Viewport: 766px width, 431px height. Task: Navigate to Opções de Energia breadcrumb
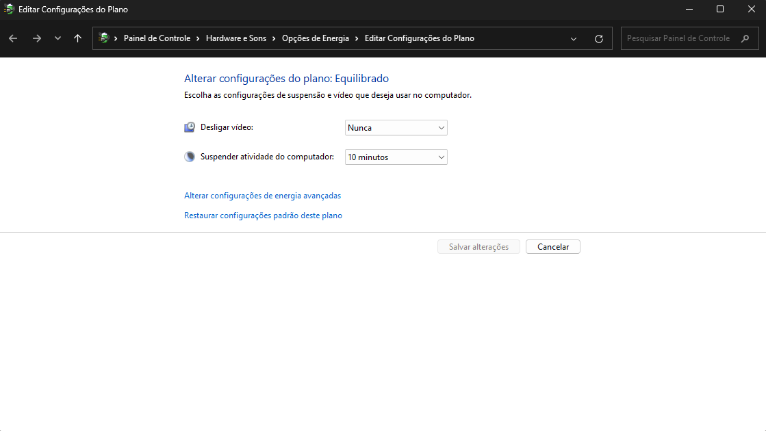[x=316, y=38]
